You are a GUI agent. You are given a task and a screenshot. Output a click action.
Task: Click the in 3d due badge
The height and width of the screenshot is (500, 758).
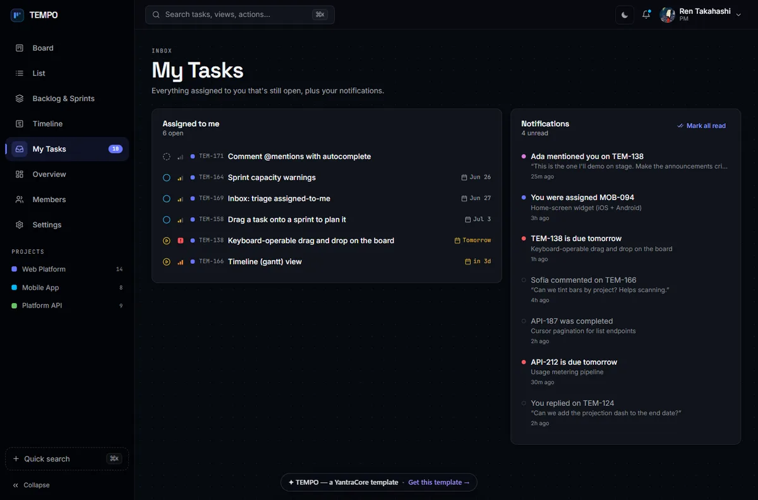(478, 261)
